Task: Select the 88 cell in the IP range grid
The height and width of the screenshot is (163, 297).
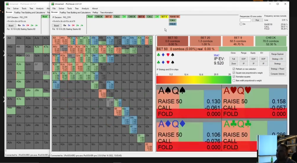Action: point(102,93)
